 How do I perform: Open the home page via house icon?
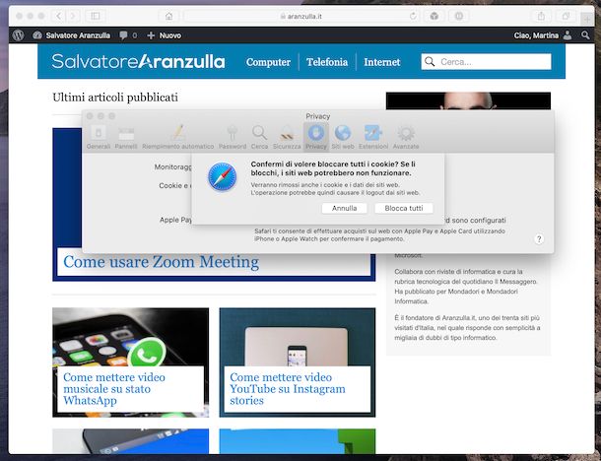pyautogui.click(x=169, y=16)
